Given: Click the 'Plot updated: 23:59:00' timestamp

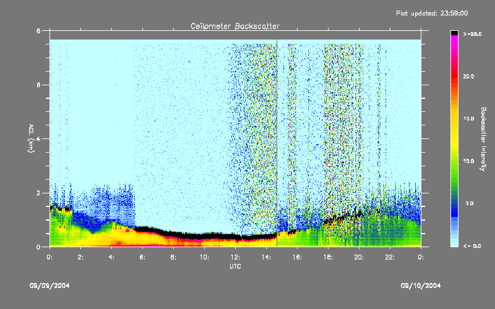Looking at the screenshot, I should pyautogui.click(x=432, y=13).
